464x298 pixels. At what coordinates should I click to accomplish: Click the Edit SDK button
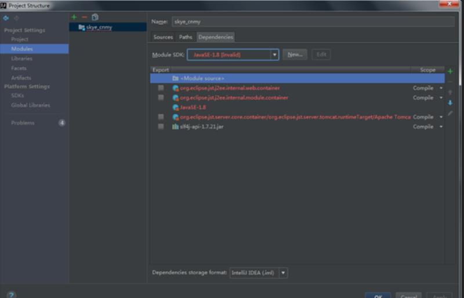click(321, 54)
